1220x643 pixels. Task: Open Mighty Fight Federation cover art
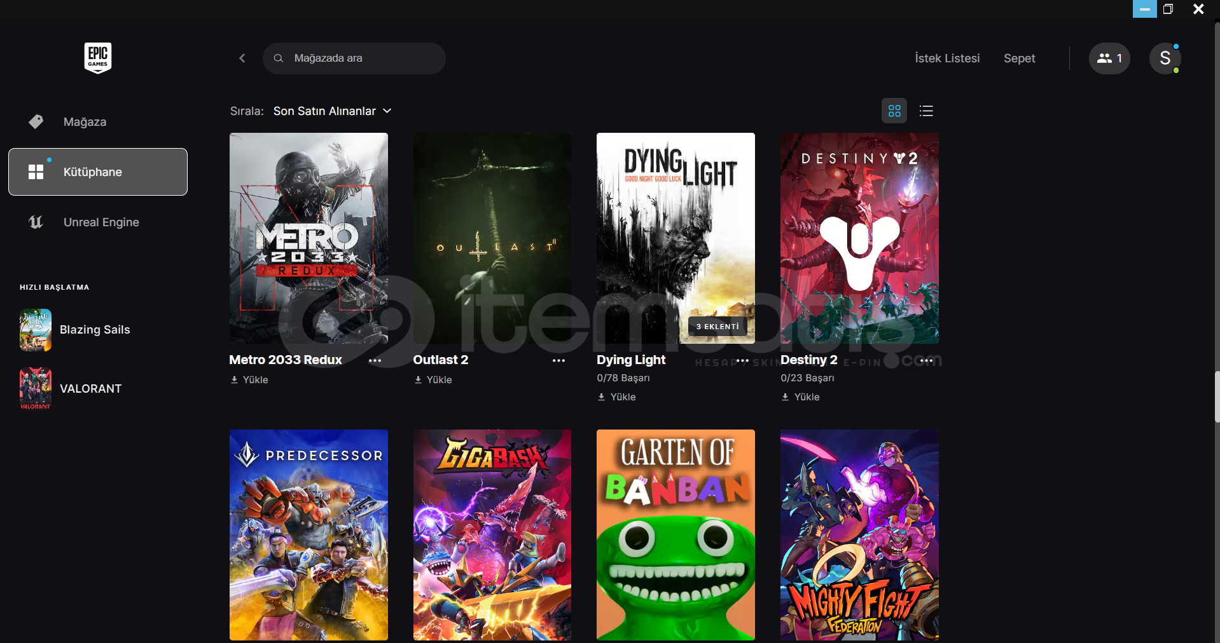coord(859,535)
